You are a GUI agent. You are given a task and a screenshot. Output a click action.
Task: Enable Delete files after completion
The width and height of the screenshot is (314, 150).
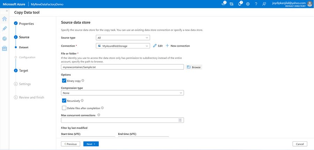[x=64, y=108]
